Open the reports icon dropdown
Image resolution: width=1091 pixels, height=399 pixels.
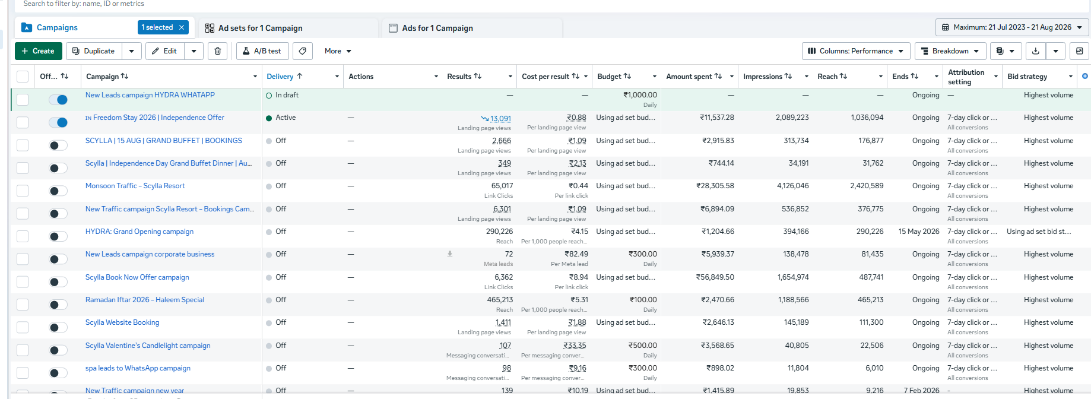pyautogui.click(x=1006, y=51)
